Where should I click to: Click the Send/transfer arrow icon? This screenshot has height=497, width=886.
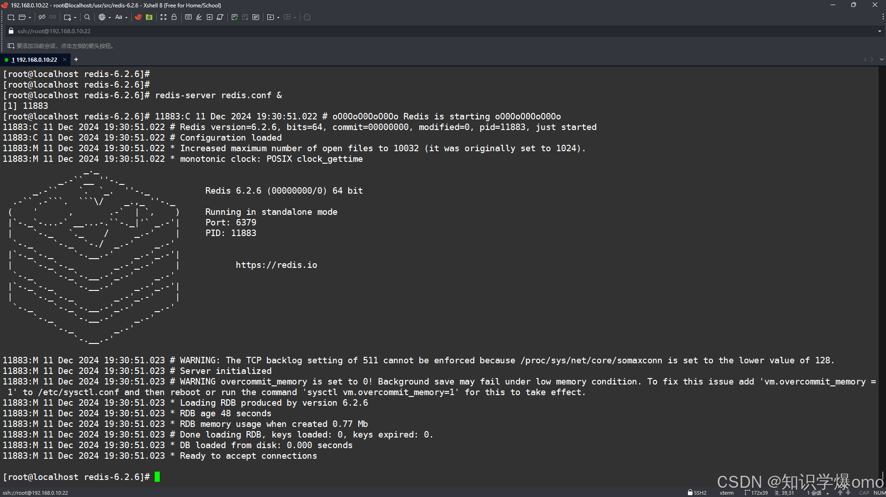210,17
